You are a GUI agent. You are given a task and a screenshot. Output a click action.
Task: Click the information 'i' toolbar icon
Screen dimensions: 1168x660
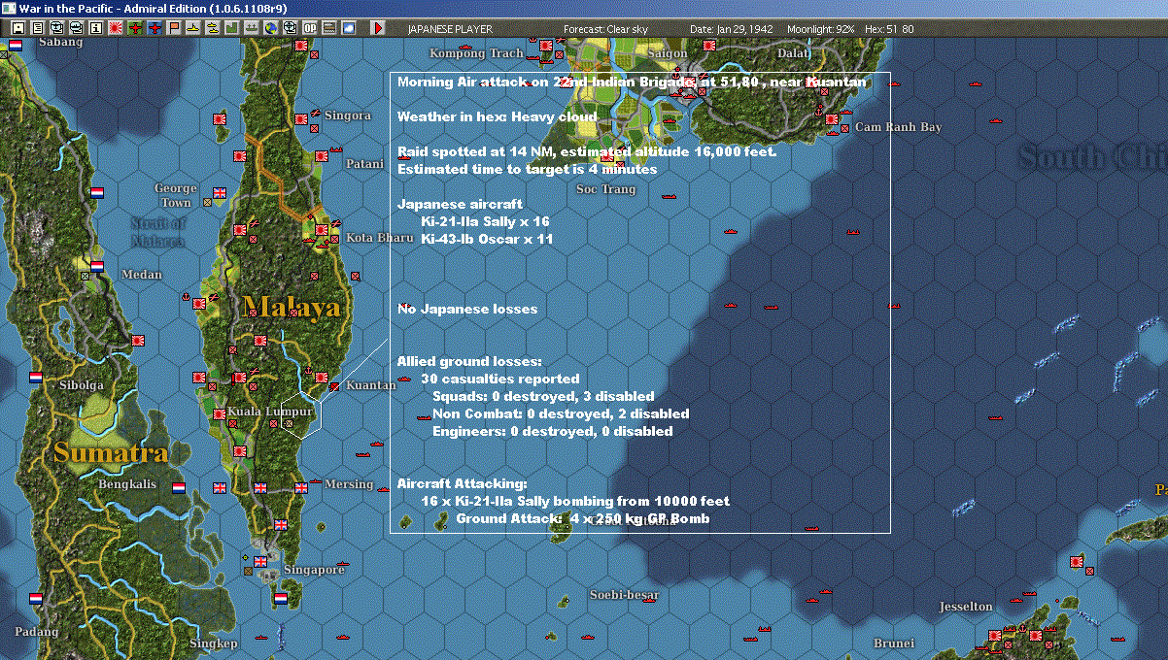(x=95, y=28)
